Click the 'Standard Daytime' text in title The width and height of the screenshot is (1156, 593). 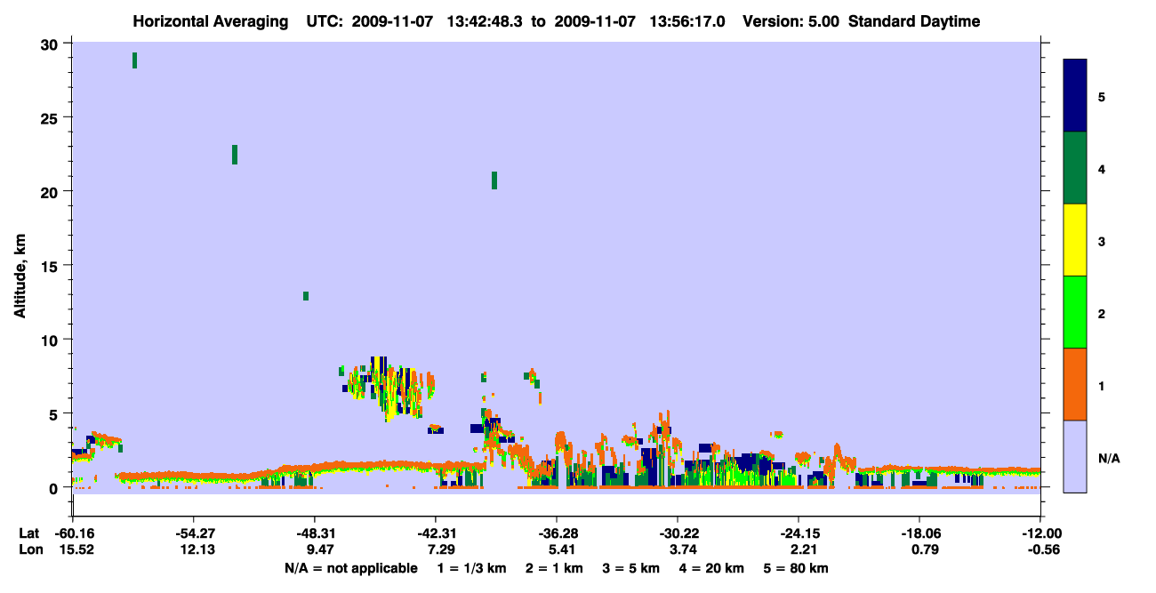tap(914, 21)
